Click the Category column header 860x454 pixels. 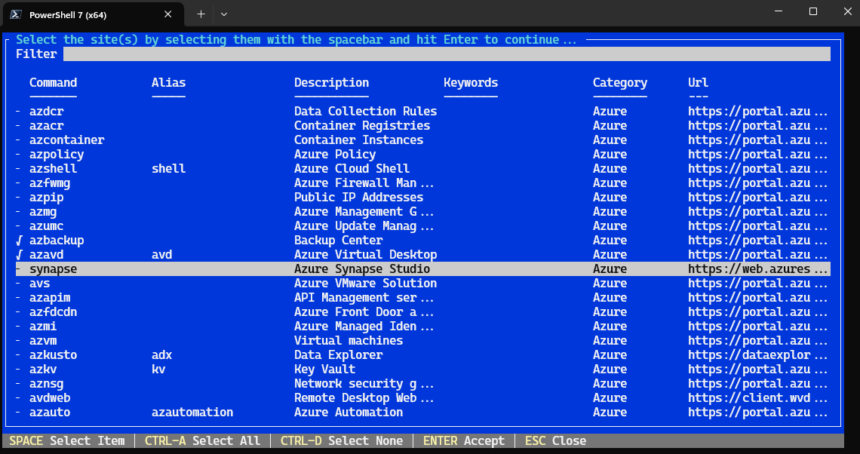(x=620, y=83)
